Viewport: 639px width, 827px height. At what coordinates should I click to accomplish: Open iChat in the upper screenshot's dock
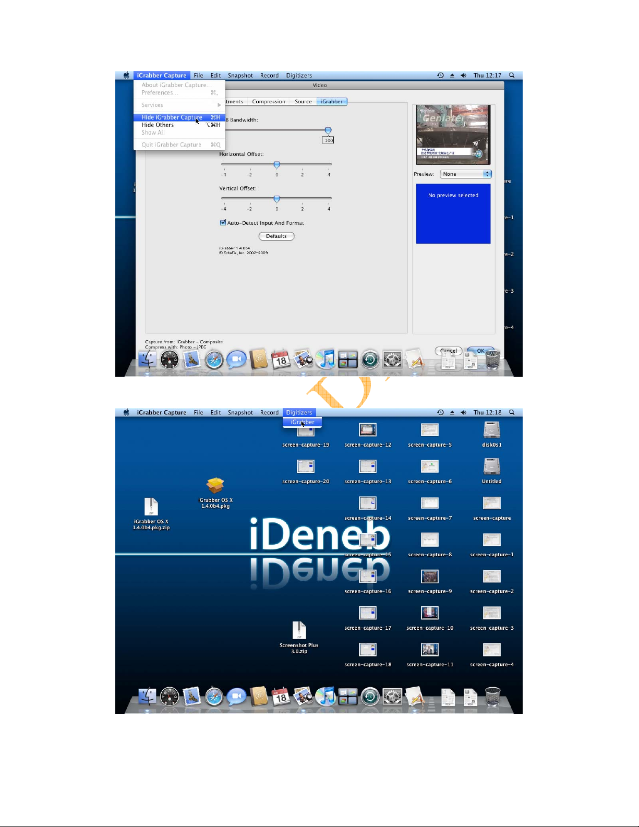pyautogui.click(x=236, y=359)
